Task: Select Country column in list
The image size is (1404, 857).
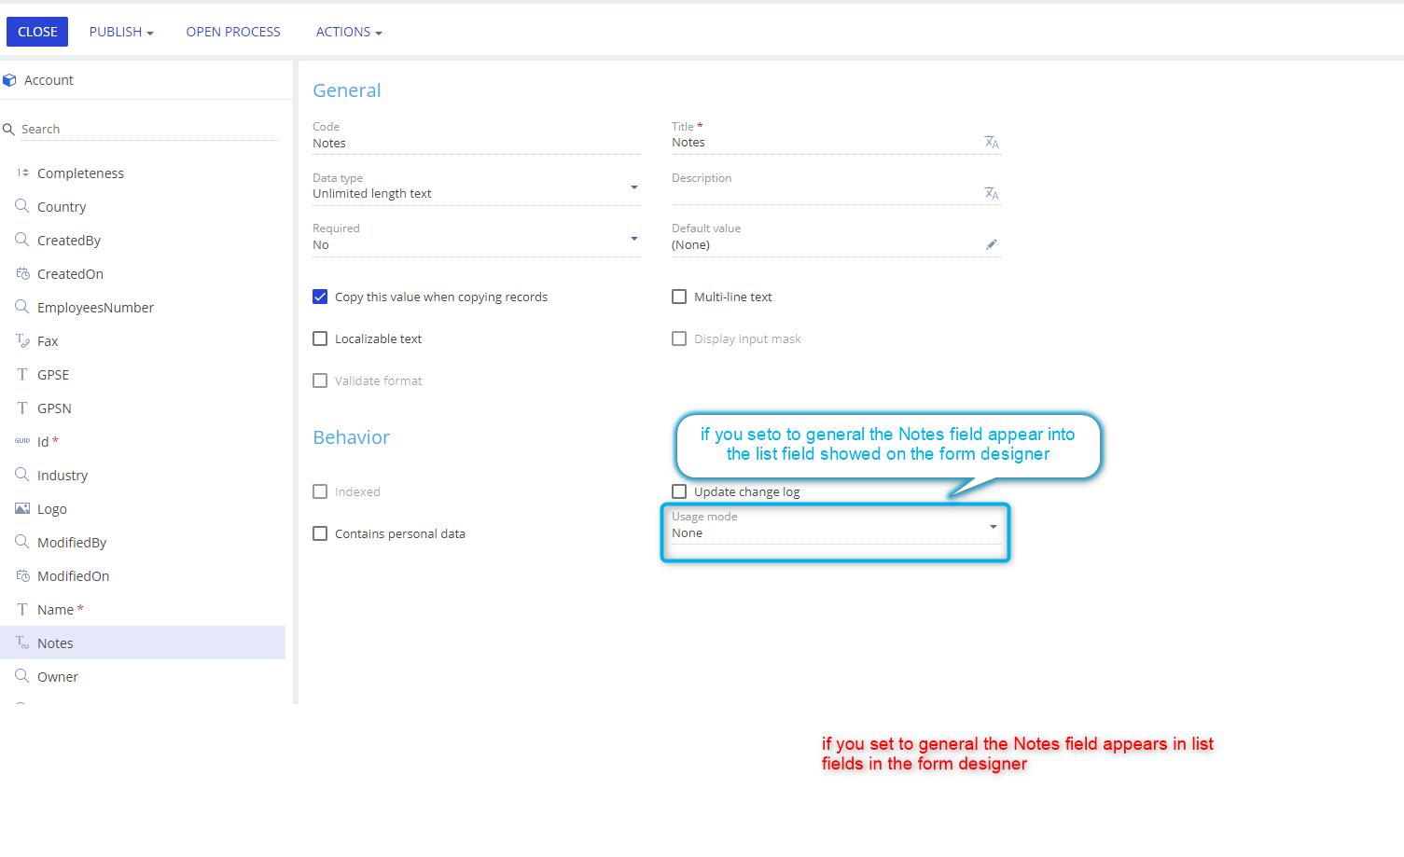Action: (143, 206)
